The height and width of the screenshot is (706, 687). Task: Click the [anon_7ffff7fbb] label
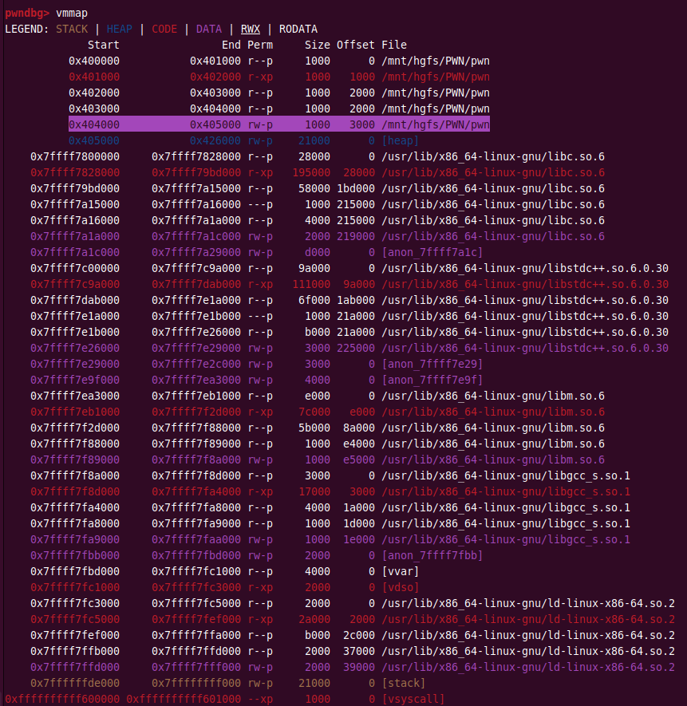pos(432,555)
